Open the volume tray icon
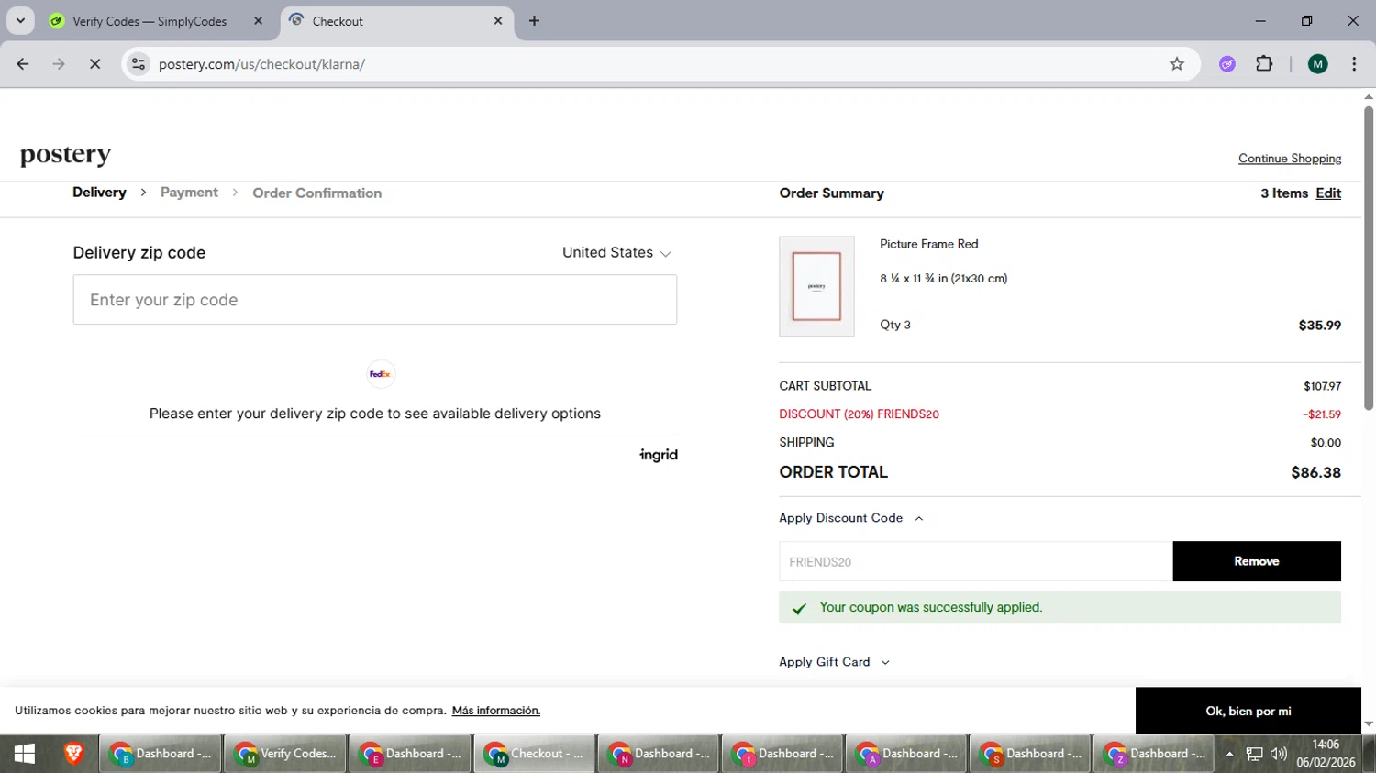This screenshot has width=1376, height=773. pos(1278,754)
